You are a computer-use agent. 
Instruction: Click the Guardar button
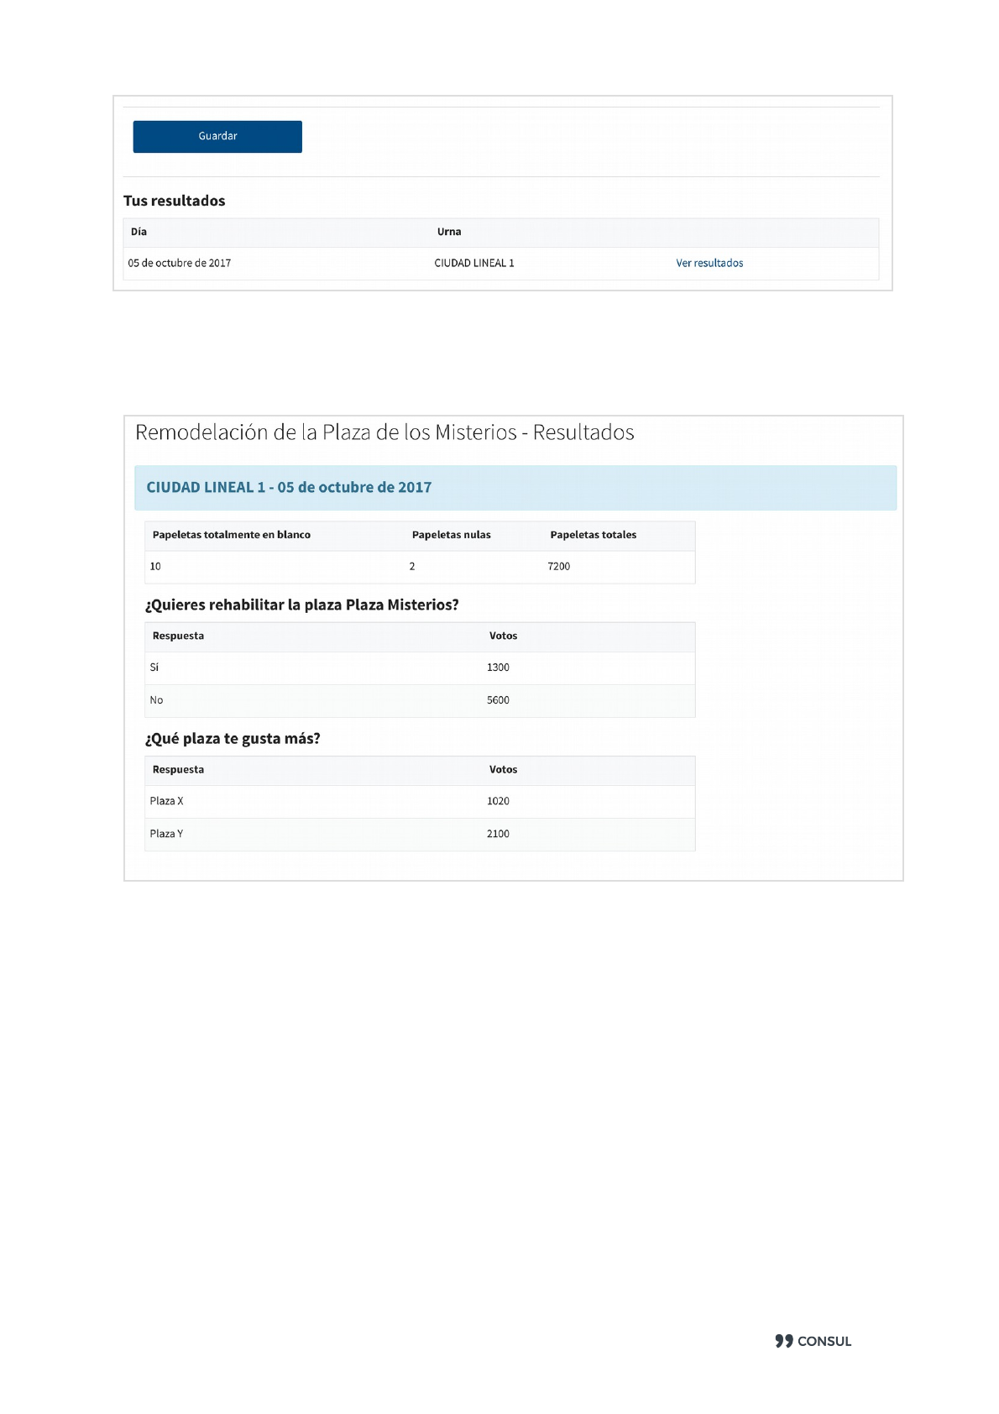217,137
